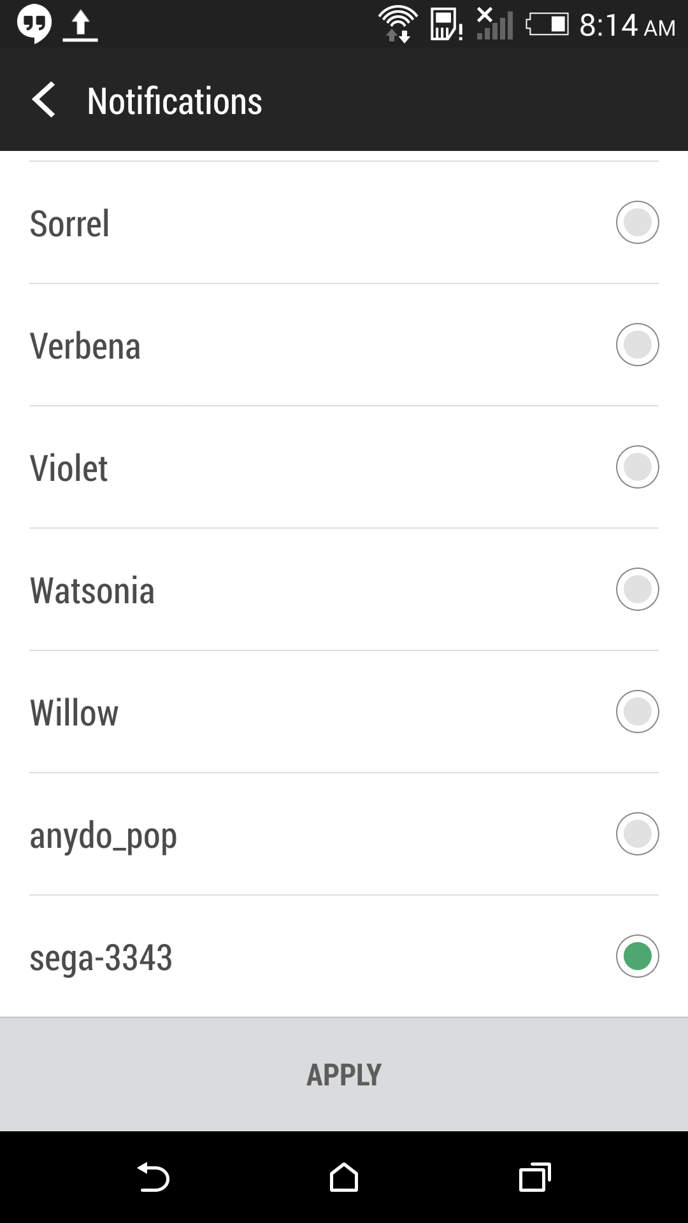Select the Sorrel radio button
Image resolution: width=688 pixels, height=1223 pixels.
pyautogui.click(x=637, y=222)
